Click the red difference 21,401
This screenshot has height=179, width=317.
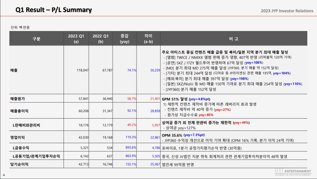pyautogui.click(x=155, y=99)
